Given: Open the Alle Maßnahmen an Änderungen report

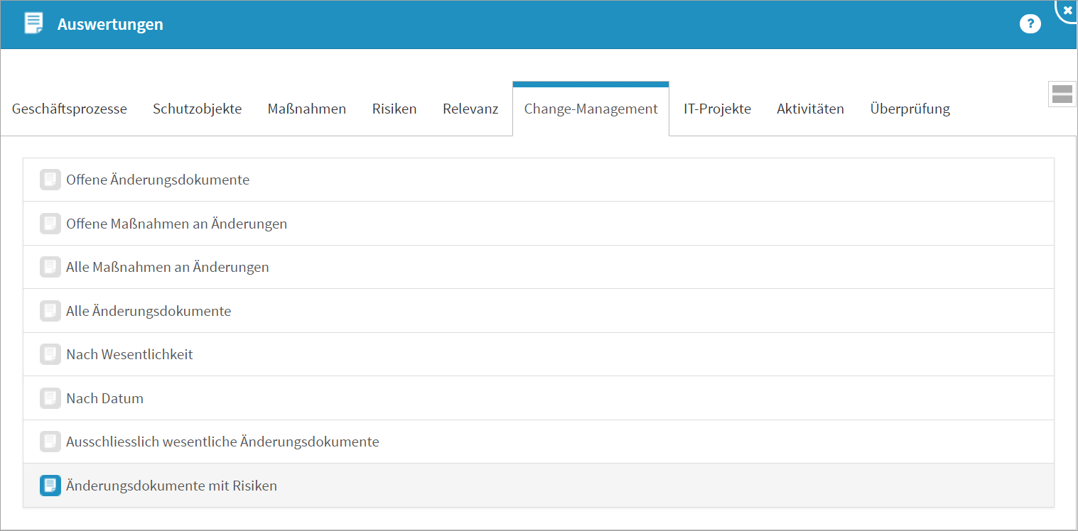Looking at the screenshot, I should [x=168, y=268].
